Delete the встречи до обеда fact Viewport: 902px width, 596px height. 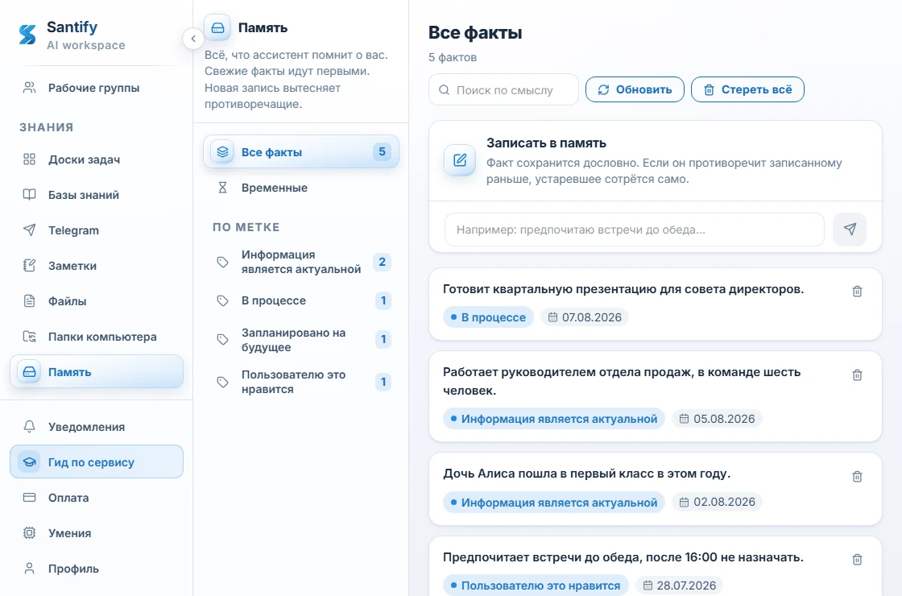point(857,560)
